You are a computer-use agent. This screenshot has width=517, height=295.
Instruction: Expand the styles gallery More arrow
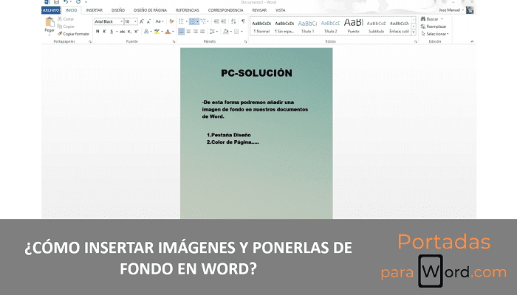point(414,32)
